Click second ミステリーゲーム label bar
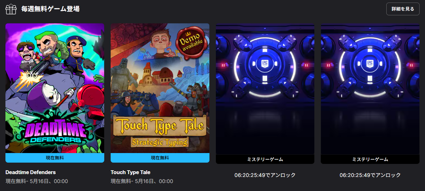The height and width of the screenshot is (191, 425). (x=370, y=159)
